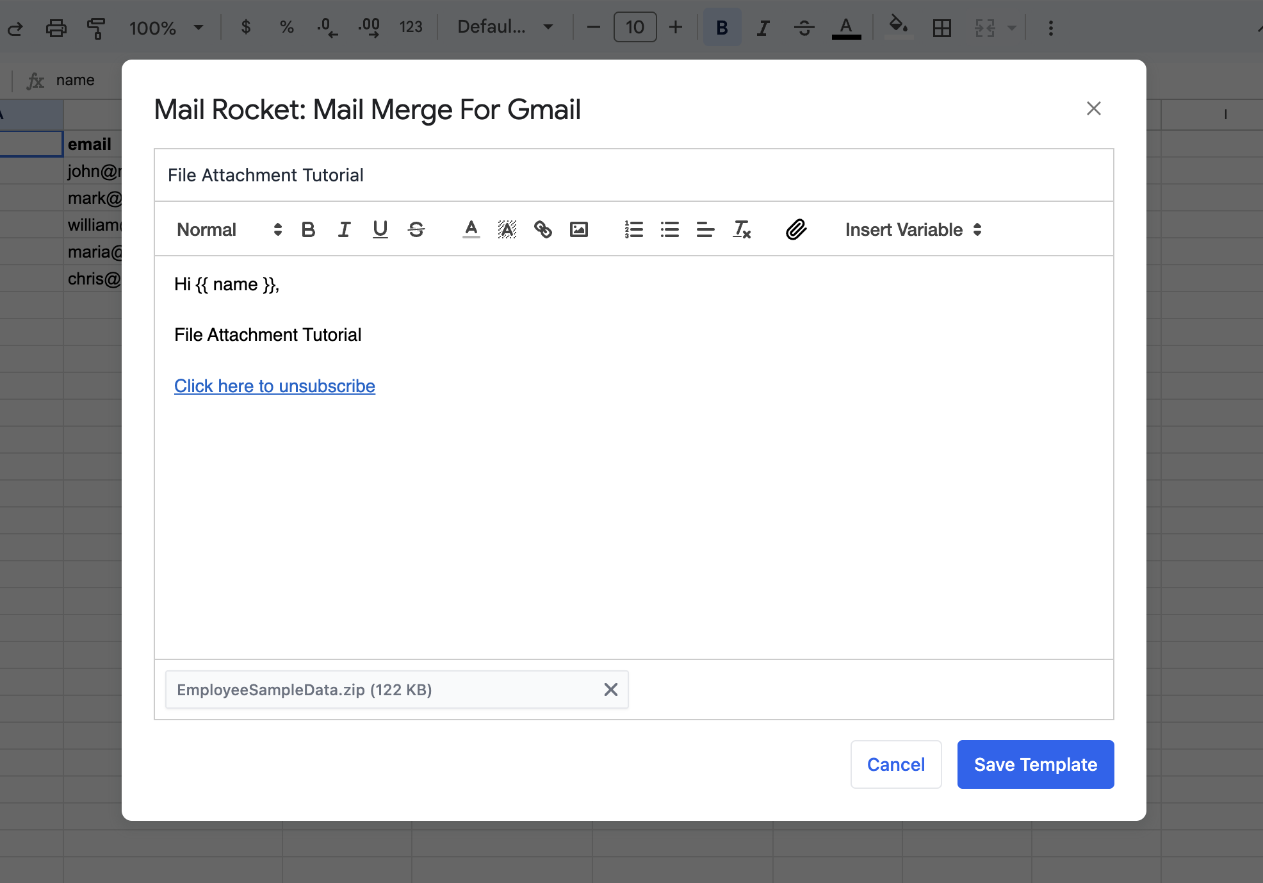Click the Save Template button

tap(1035, 764)
